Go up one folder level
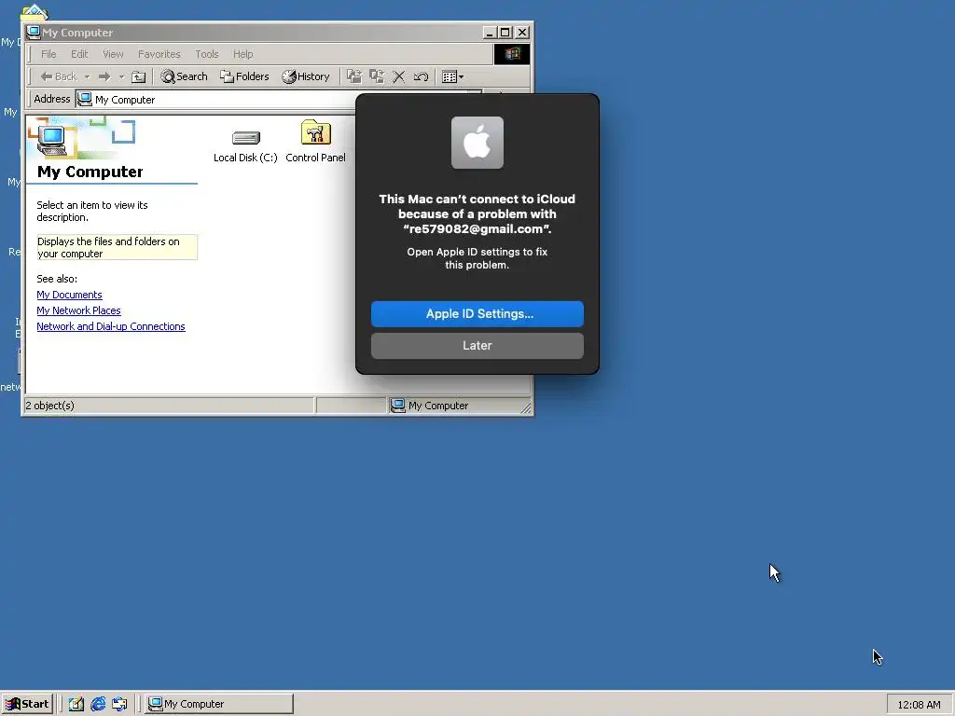Screen dimensions: 955x716 point(139,76)
